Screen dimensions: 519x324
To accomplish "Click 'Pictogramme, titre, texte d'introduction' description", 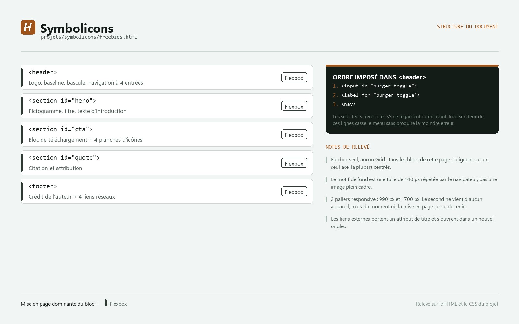I will tap(77, 111).
